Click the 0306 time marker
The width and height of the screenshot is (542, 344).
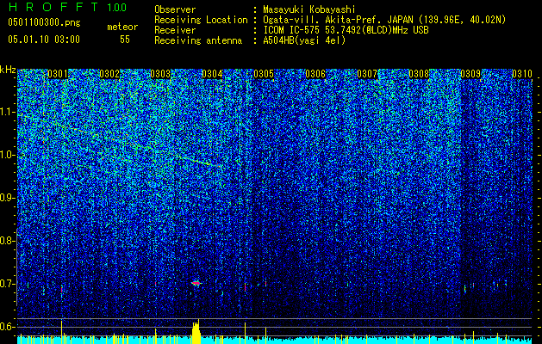tap(315, 74)
